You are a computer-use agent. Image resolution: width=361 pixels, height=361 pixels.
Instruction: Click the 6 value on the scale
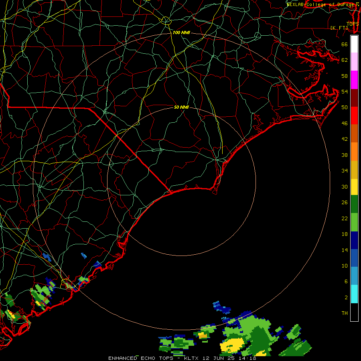(x=346, y=281)
